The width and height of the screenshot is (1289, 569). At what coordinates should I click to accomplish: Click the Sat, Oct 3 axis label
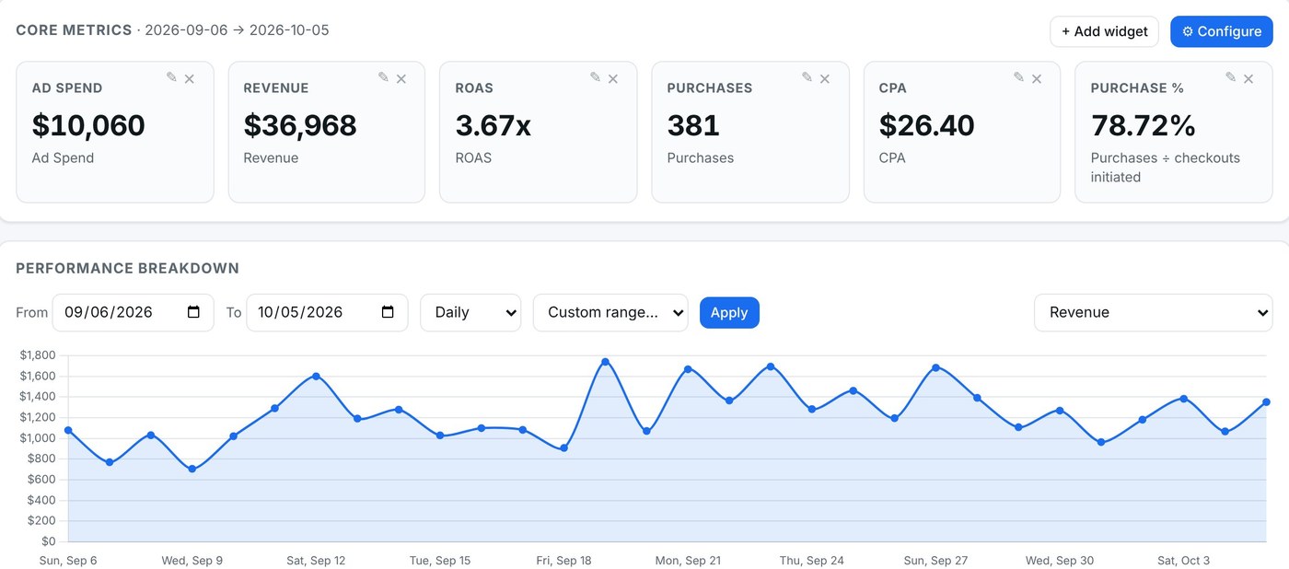tap(1183, 560)
